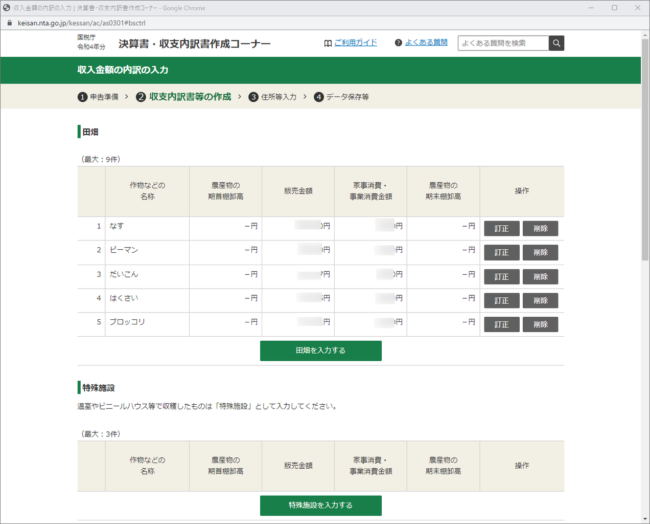The height and width of the screenshot is (524, 650).
Task: Select step 3 住所等入力
Action: (x=272, y=97)
